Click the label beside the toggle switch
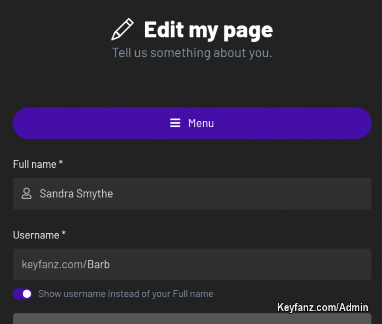The image size is (382, 324). point(125,294)
